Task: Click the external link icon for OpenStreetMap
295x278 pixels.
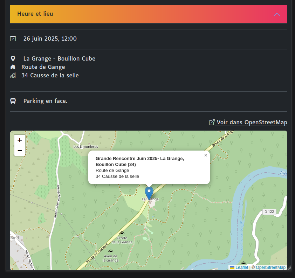Action: click(212, 122)
